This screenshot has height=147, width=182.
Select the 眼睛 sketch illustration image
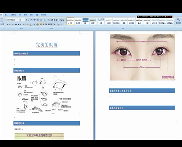pyautogui.click(x=44, y=94)
